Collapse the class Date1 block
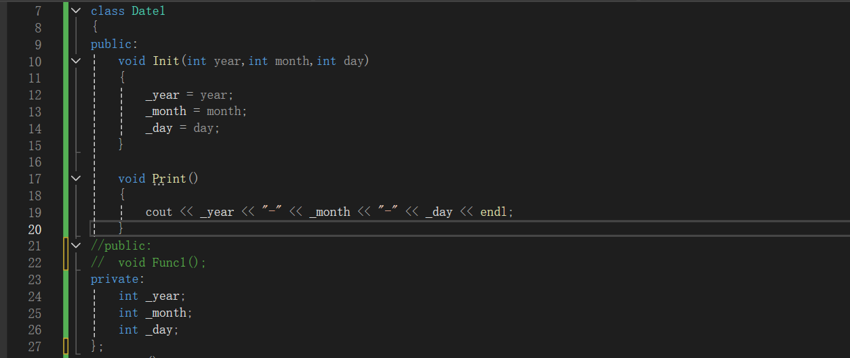 [75, 11]
